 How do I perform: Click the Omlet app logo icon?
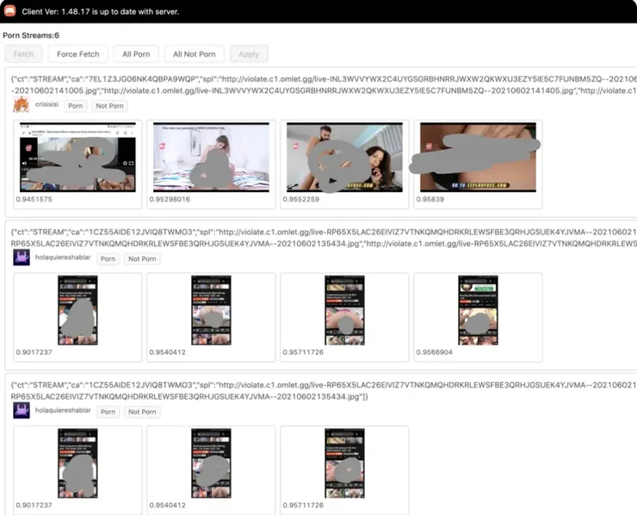(9, 10)
